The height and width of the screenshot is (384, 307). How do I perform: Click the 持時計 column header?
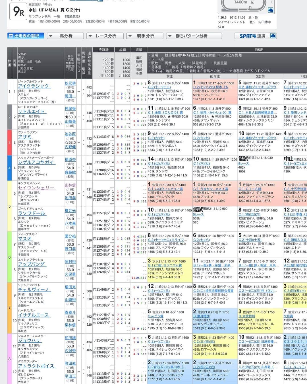[103, 50]
